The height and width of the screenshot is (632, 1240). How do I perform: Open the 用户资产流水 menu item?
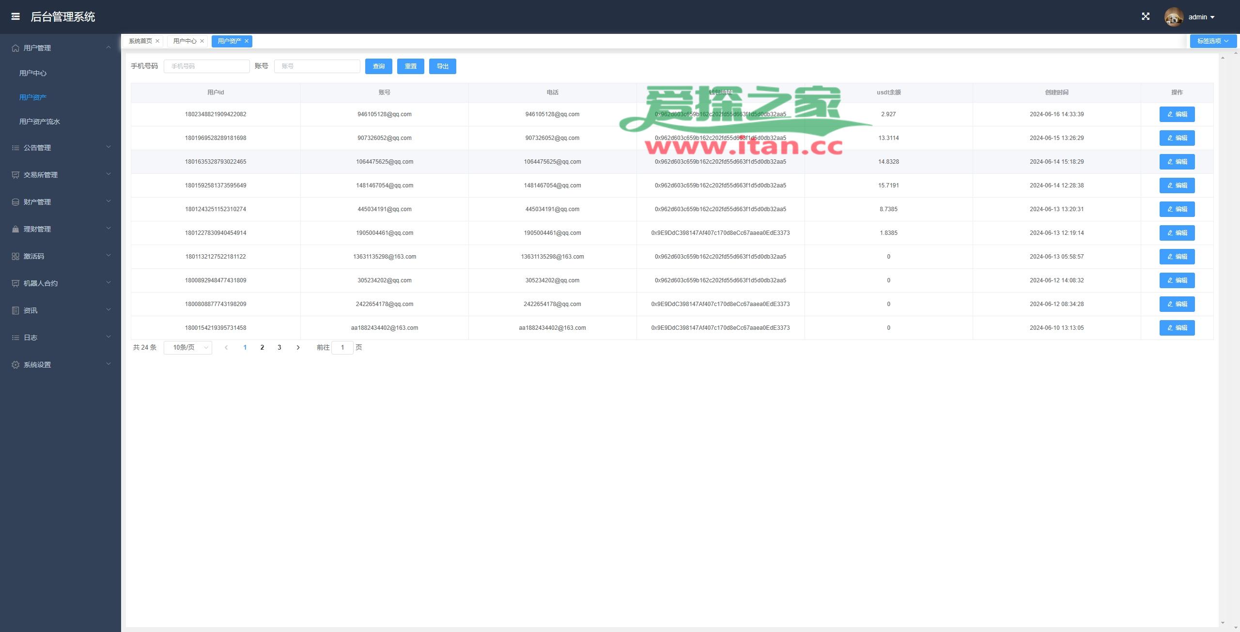pyautogui.click(x=40, y=122)
